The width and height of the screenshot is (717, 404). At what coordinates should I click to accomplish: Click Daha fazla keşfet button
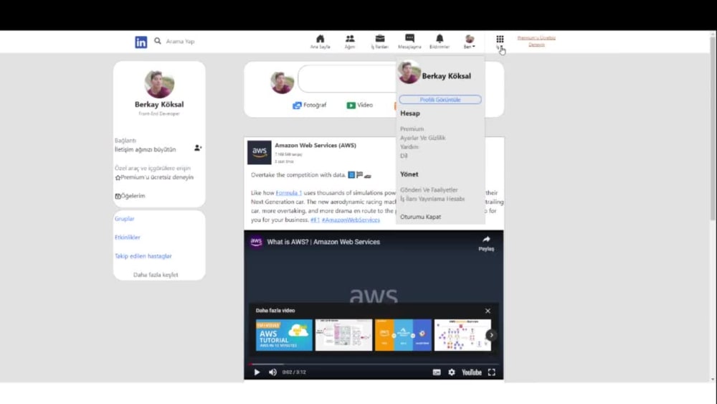(x=156, y=275)
